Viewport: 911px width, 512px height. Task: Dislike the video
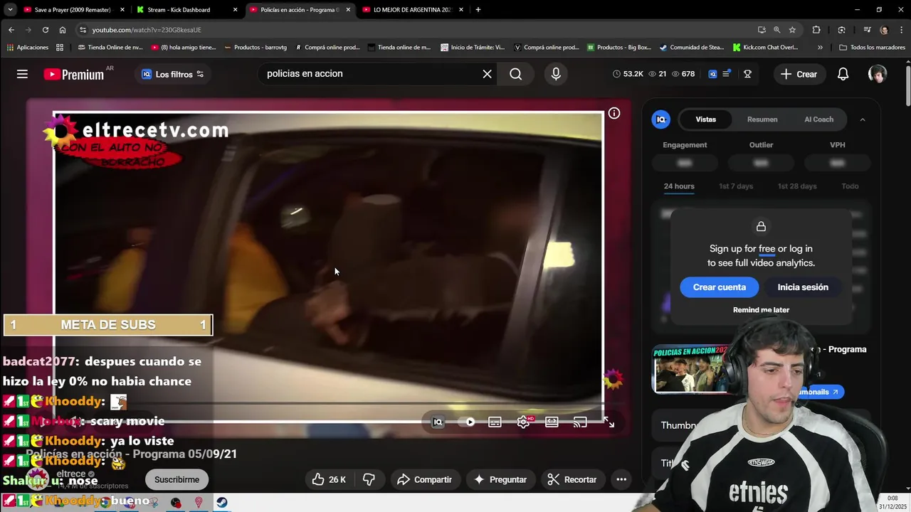click(x=369, y=479)
